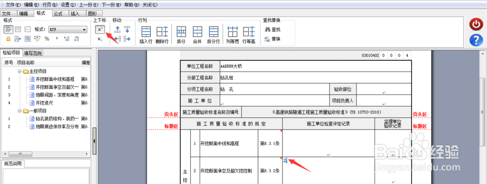Image resolution: width=487 pixels, height=184 pixels.
Task: Click the 验收部位 value cell
Action: [x=384, y=89]
